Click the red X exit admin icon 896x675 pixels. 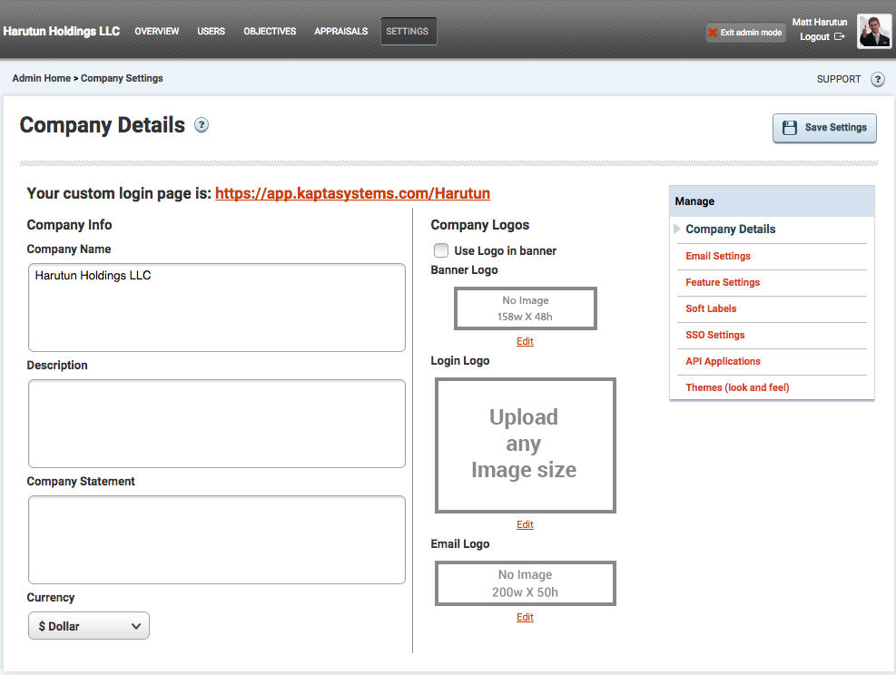[713, 33]
